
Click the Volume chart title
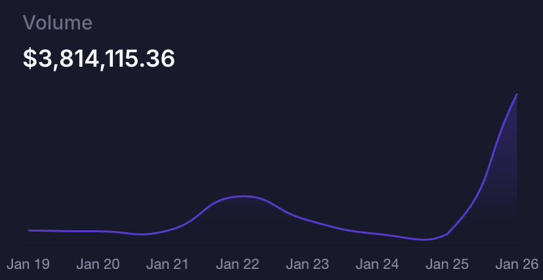58,23
